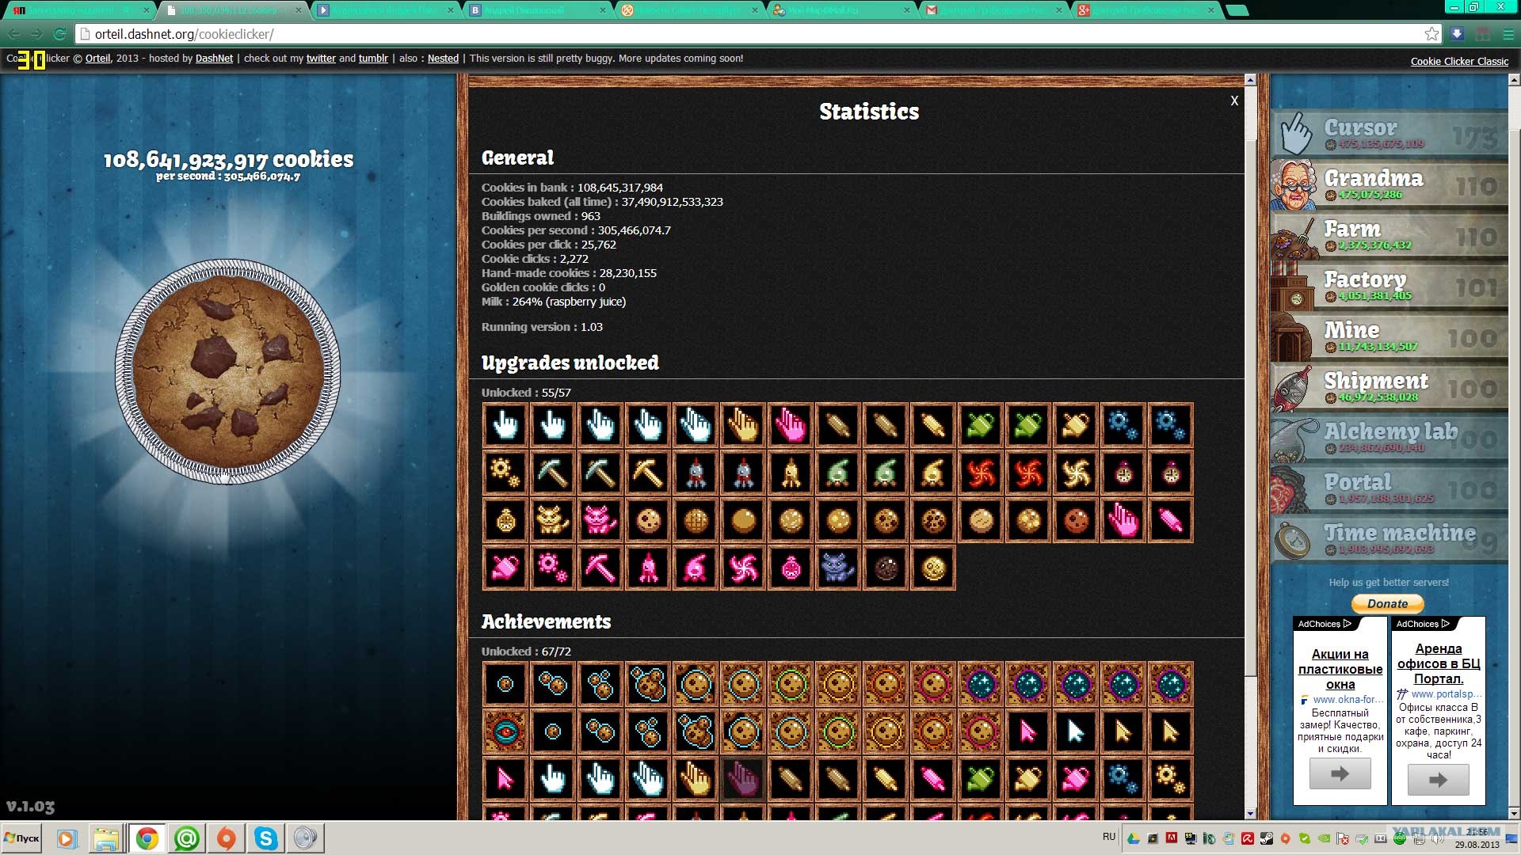Click the 'Golden cookie clicks : 0' line
Viewport: 1521px width, 855px height.
(x=543, y=287)
